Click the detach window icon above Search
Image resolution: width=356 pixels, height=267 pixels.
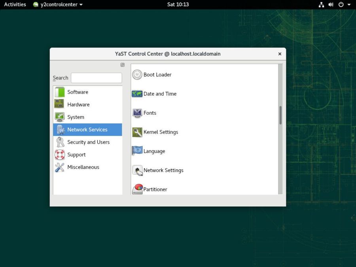coord(122,65)
